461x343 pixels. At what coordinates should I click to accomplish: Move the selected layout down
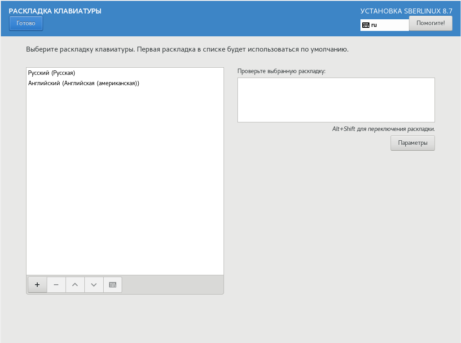(x=94, y=285)
